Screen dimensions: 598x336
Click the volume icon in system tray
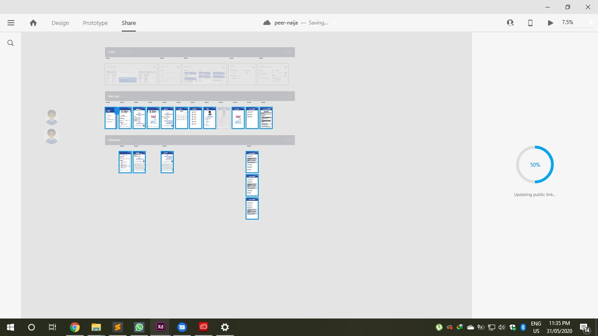[502, 327]
